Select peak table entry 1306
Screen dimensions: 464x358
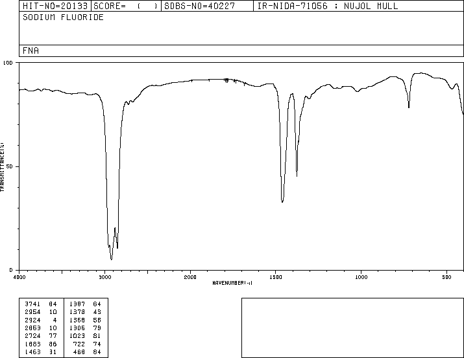[77, 328]
